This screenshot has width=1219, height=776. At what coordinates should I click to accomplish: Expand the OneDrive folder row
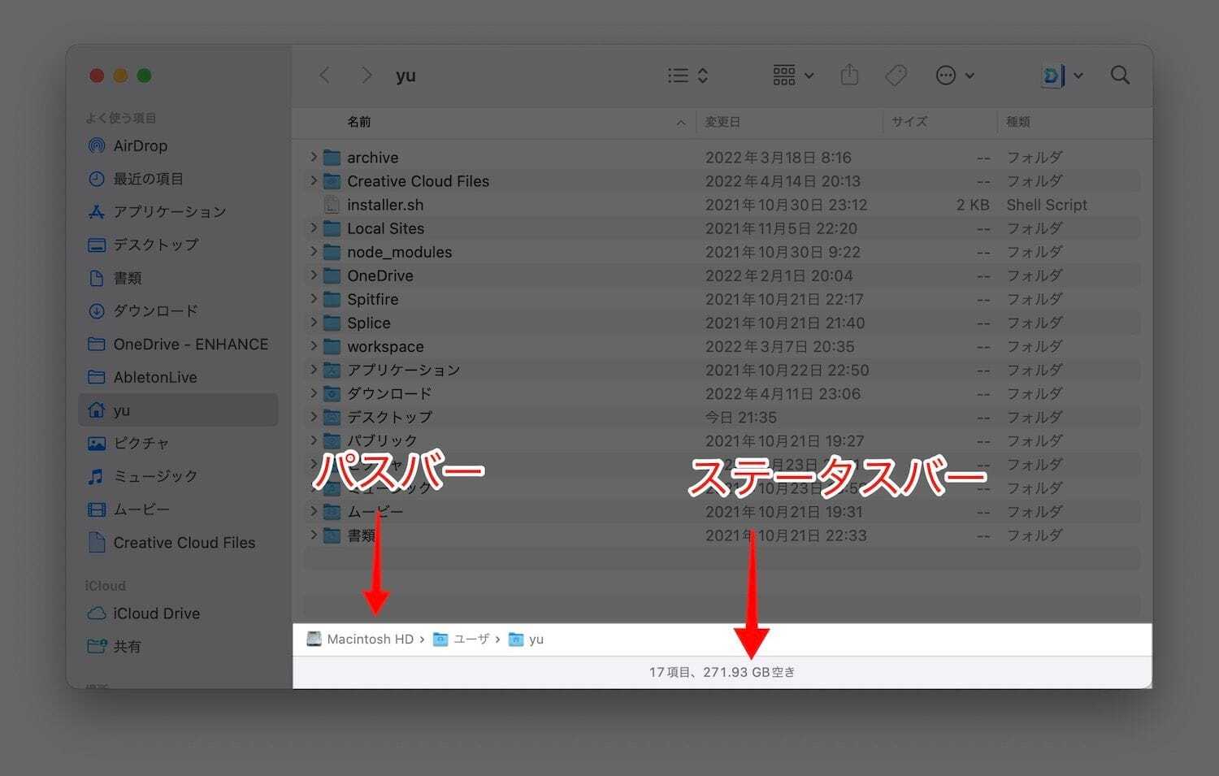pos(314,275)
